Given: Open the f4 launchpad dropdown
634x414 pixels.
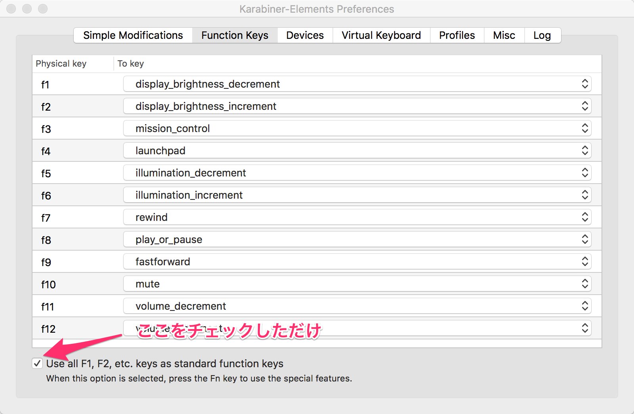Looking at the screenshot, I should 357,151.
